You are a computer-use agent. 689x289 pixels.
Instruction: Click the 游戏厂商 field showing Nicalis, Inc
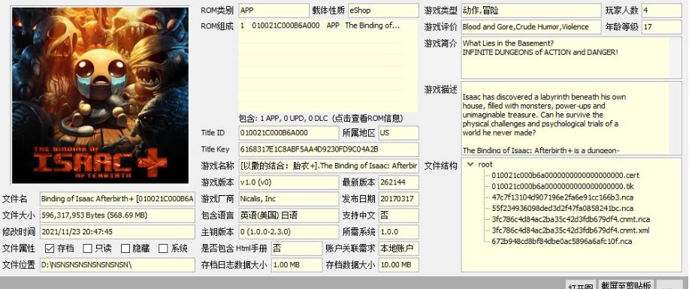coord(289,198)
